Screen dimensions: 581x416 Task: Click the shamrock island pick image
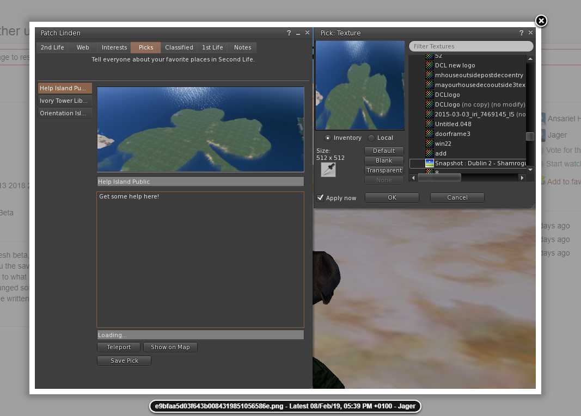[x=200, y=129]
